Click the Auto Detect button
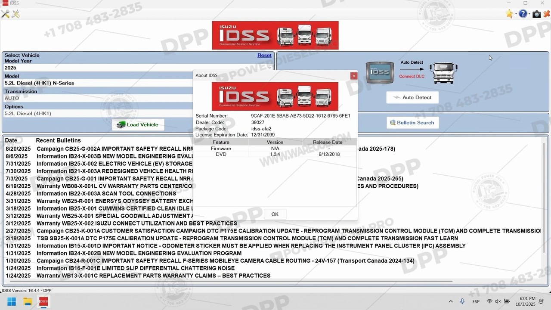Screen dimensions: 551x310 412,97
